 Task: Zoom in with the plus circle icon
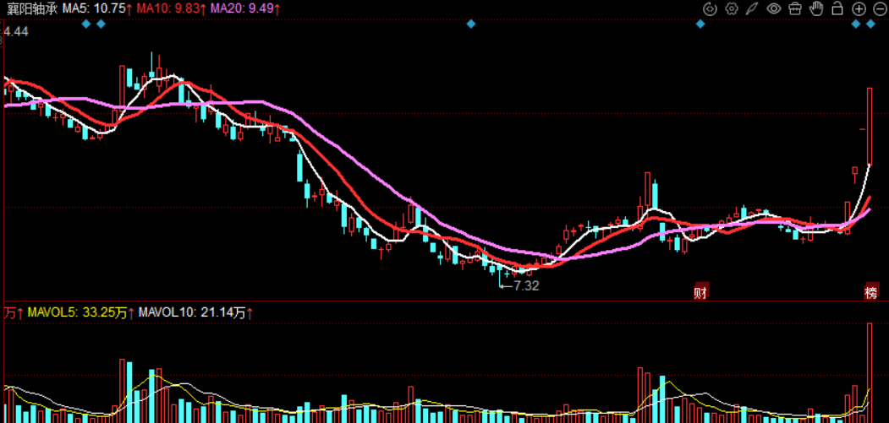[859, 8]
